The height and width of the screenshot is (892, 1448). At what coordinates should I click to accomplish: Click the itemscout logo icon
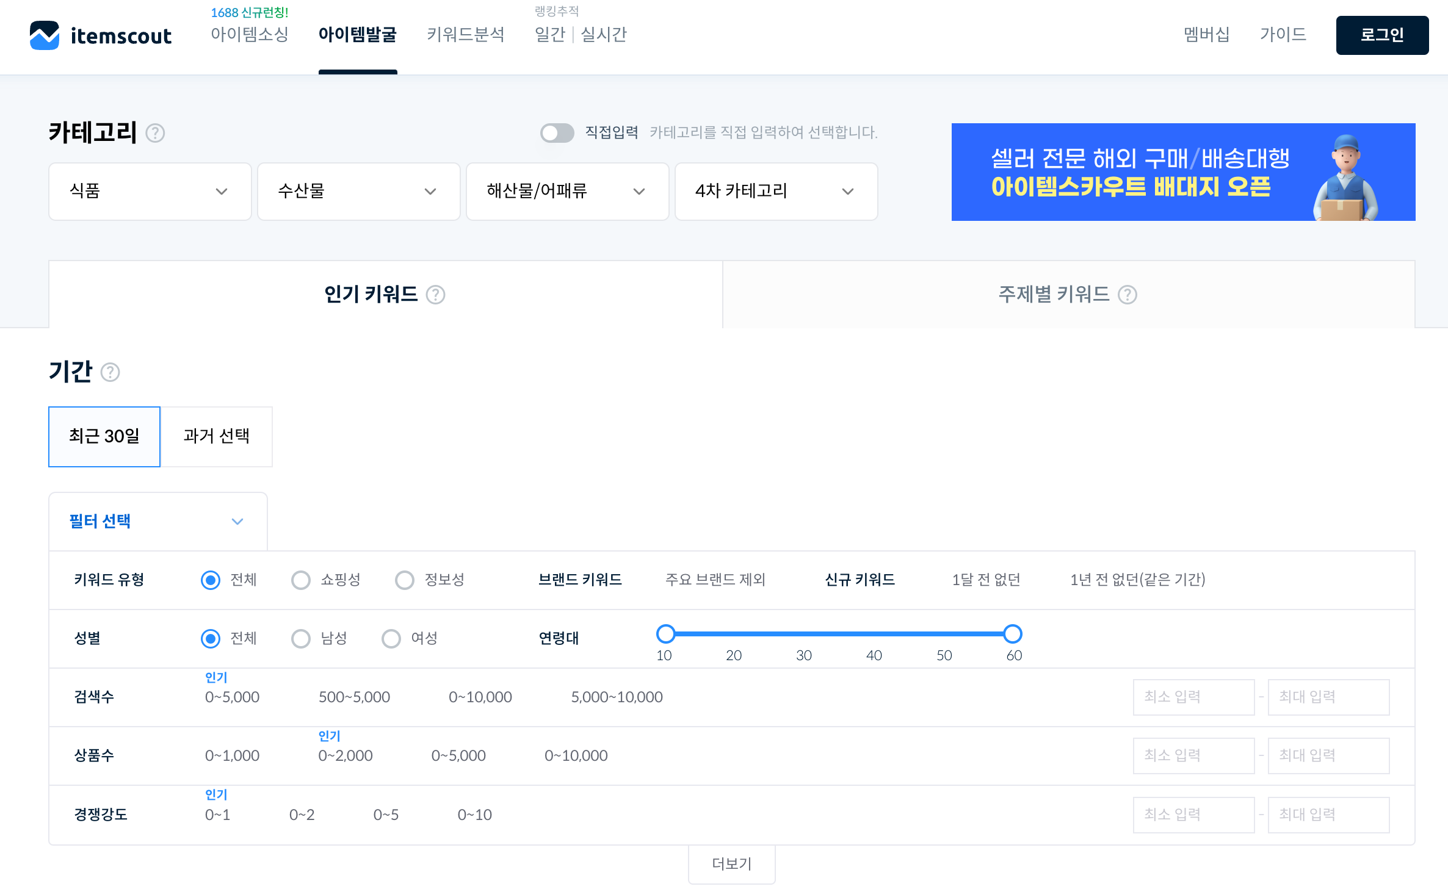pos(45,35)
